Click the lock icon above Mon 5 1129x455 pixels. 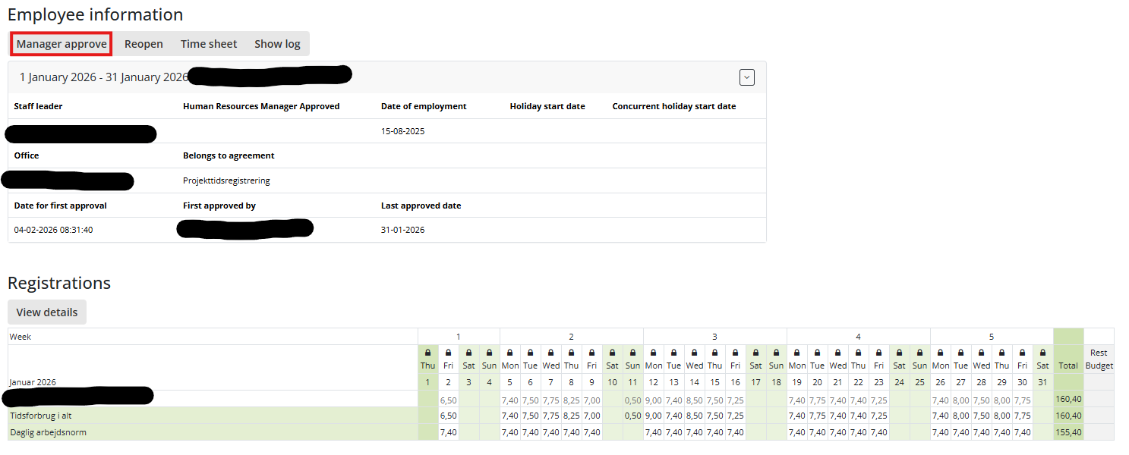tap(509, 353)
